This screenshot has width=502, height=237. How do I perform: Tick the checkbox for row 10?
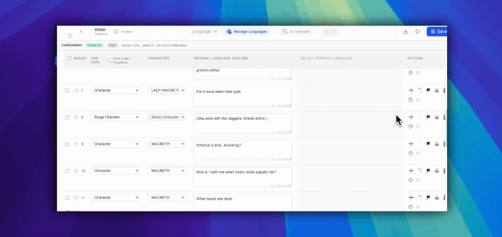67,171
